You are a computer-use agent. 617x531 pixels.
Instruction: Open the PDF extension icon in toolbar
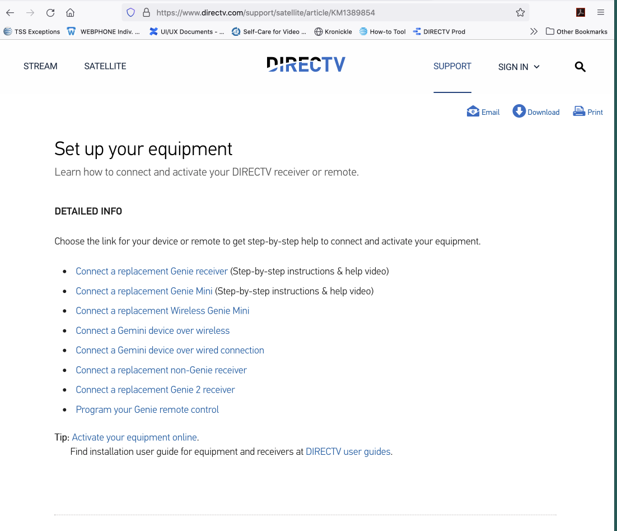[581, 12]
